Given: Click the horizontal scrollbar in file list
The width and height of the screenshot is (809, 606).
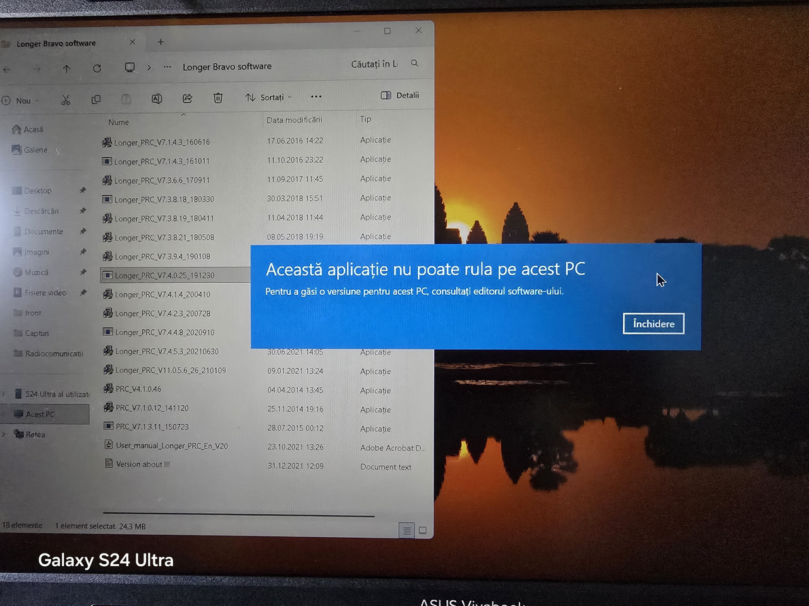Looking at the screenshot, I should pos(238,516).
